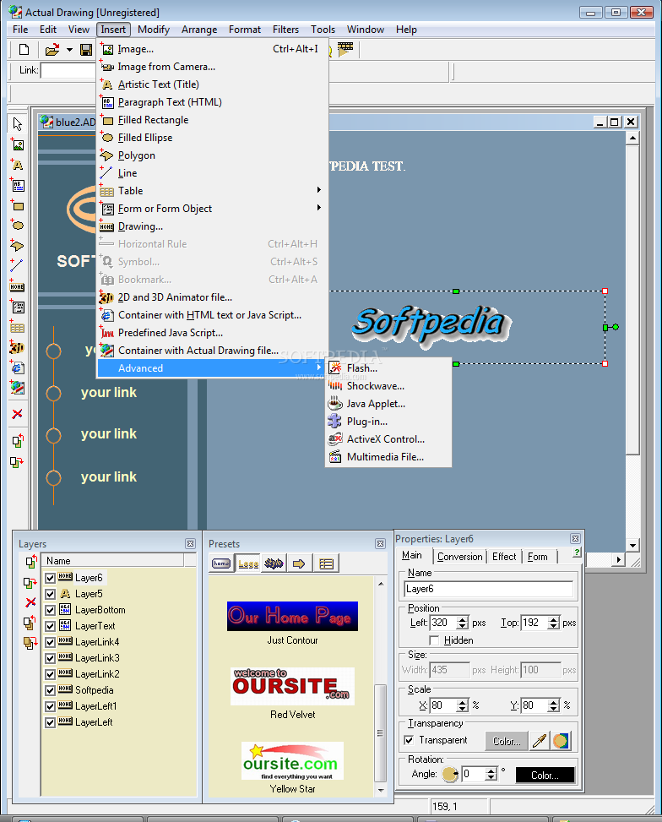Adjust the Left position spinner arrows
This screenshot has height=822, width=662.
point(462,623)
